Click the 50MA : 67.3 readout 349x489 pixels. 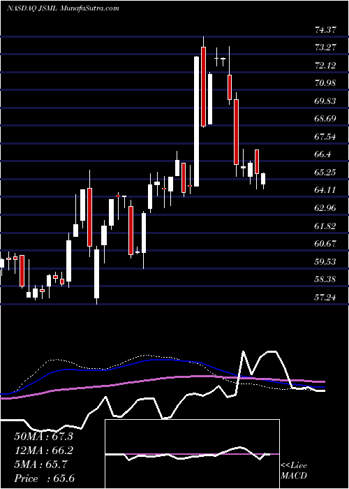point(43,437)
